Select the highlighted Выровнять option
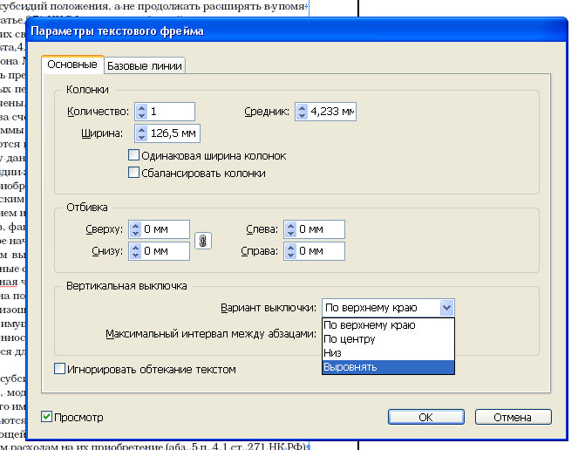Screen dimensions: 585x450 (x=388, y=367)
